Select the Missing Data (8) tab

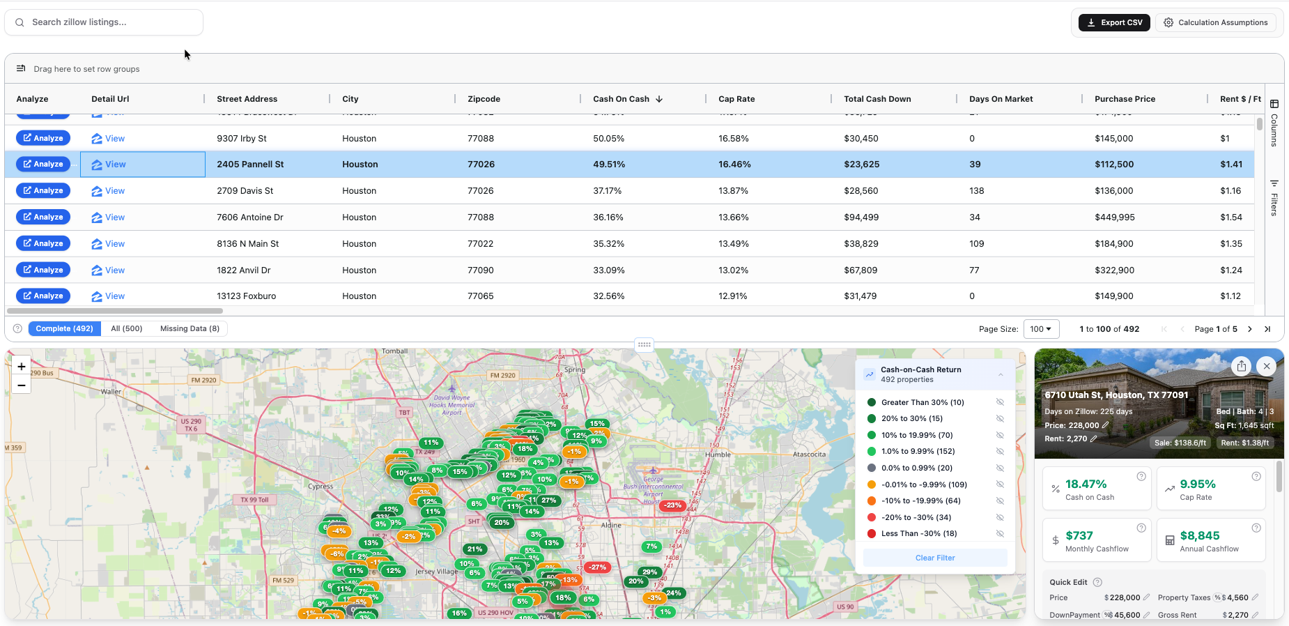tap(190, 329)
